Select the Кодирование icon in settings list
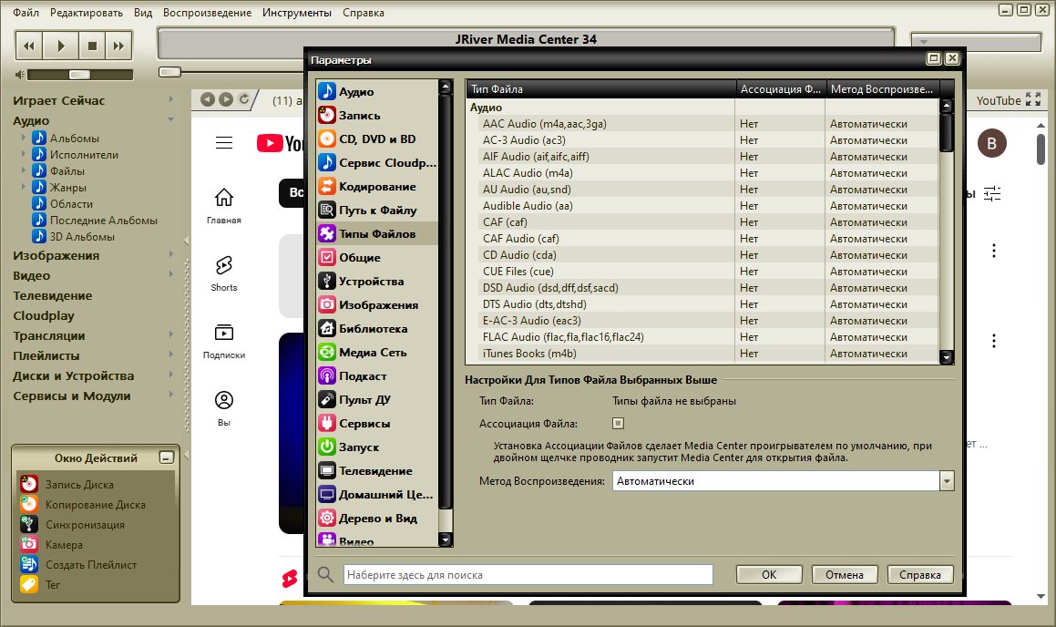 click(x=327, y=187)
